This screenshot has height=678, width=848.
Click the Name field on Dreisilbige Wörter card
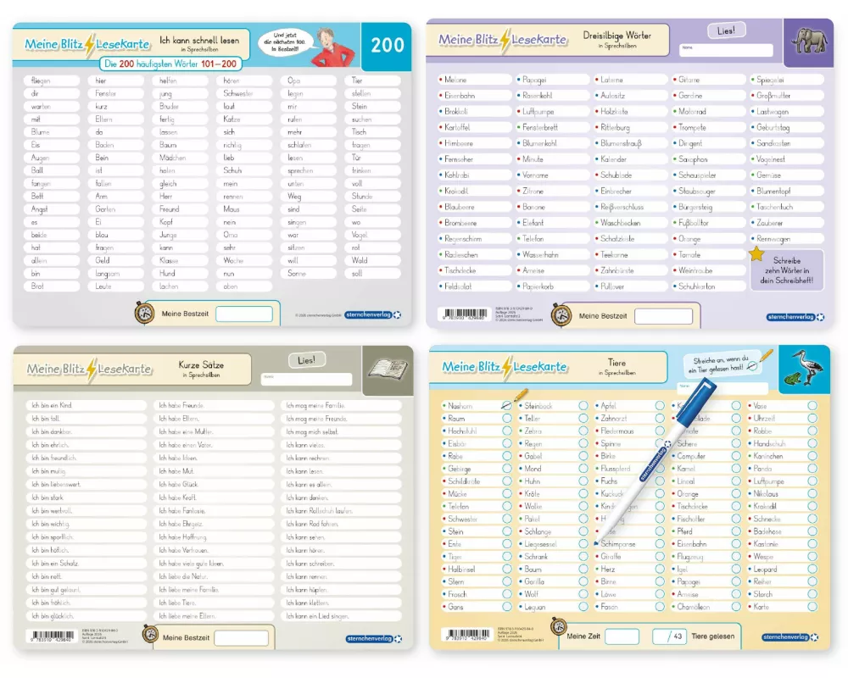click(x=725, y=49)
